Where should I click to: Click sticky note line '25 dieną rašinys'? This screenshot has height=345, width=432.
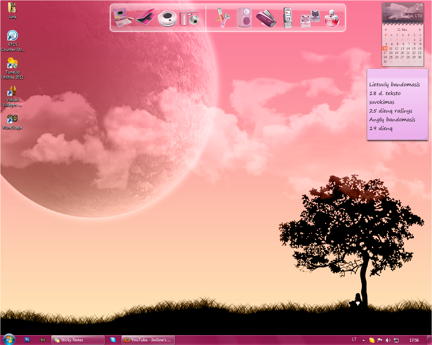[390, 111]
